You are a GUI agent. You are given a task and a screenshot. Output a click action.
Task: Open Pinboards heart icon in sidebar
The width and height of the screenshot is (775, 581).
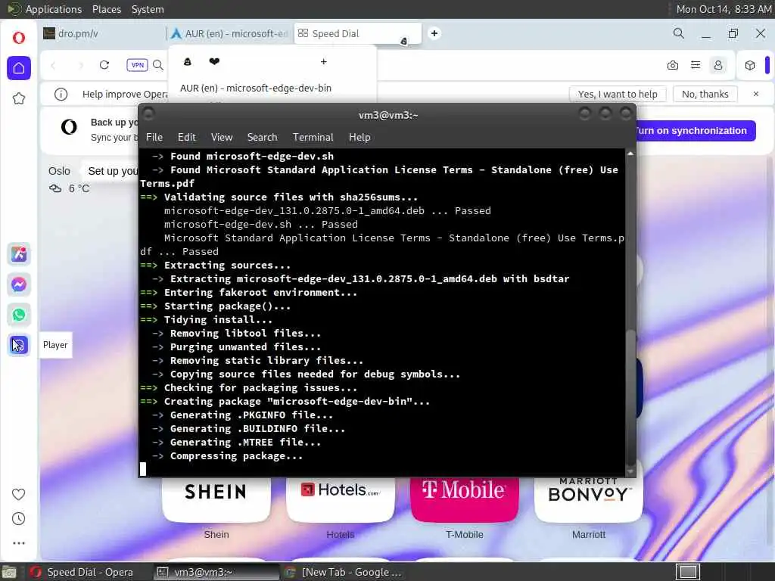19,494
